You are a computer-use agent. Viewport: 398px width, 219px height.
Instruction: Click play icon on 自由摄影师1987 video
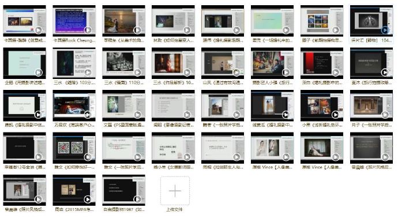coord(137,199)
